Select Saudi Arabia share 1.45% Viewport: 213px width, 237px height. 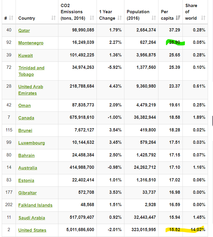coord(199,217)
